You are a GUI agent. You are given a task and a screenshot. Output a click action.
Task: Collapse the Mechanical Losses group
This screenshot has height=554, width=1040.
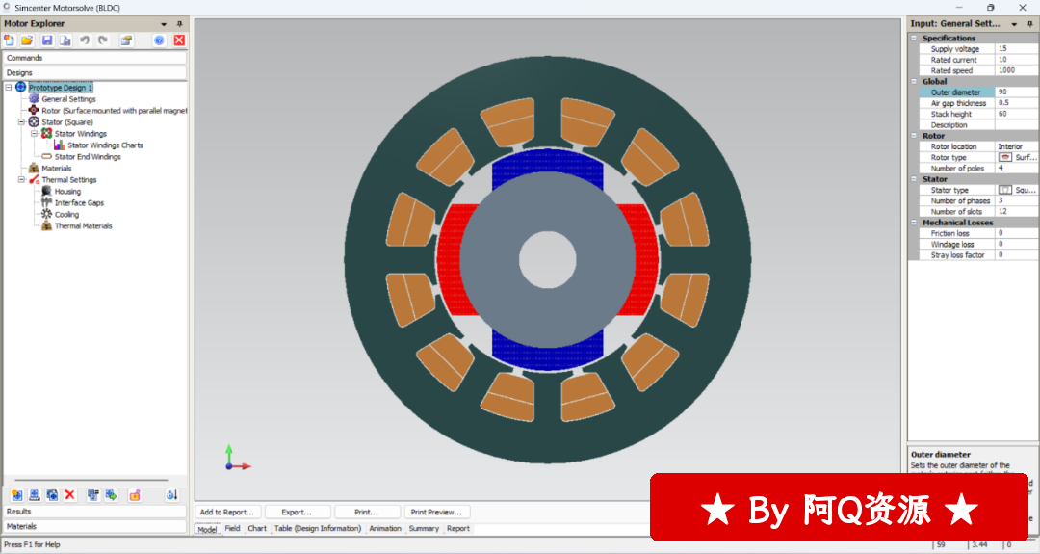914,223
